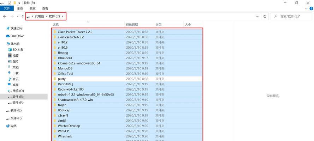The width and height of the screenshot is (314, 141).
Task: Click the search box 搜索"软件 (E:)"
Action: (291, 17)
